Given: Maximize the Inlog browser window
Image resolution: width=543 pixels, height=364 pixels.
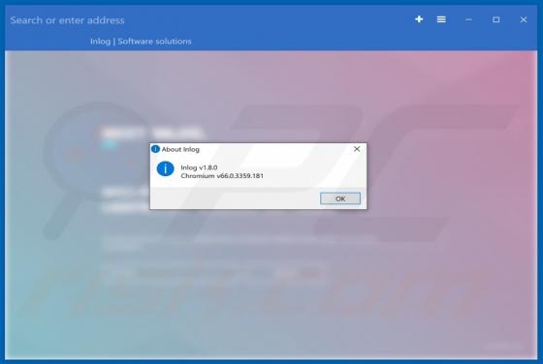Looking at the screenshot, I should click(x=495, y=19).
